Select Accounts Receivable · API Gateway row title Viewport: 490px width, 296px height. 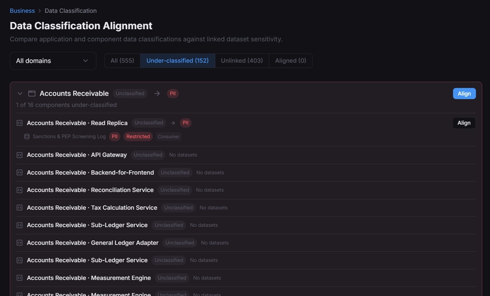(77, 155)
